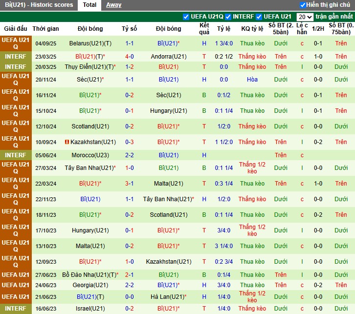Open the Belarus(U21)(T) team link

coord(90,43)
